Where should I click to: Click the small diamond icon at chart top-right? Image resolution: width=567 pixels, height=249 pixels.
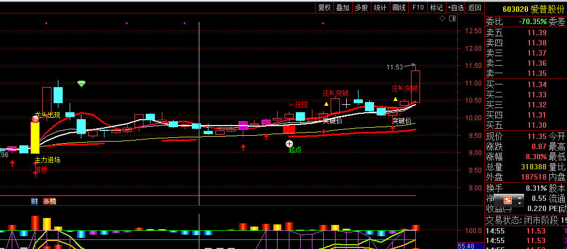point(443,19)
